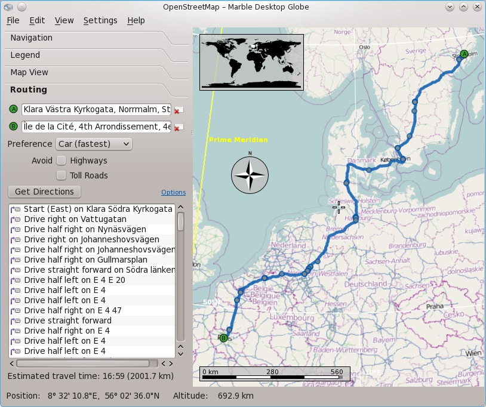Click the green destination marker B near Paris
Image resolution: width=486 pixels, height=407 pixels.
click(223, 338)
